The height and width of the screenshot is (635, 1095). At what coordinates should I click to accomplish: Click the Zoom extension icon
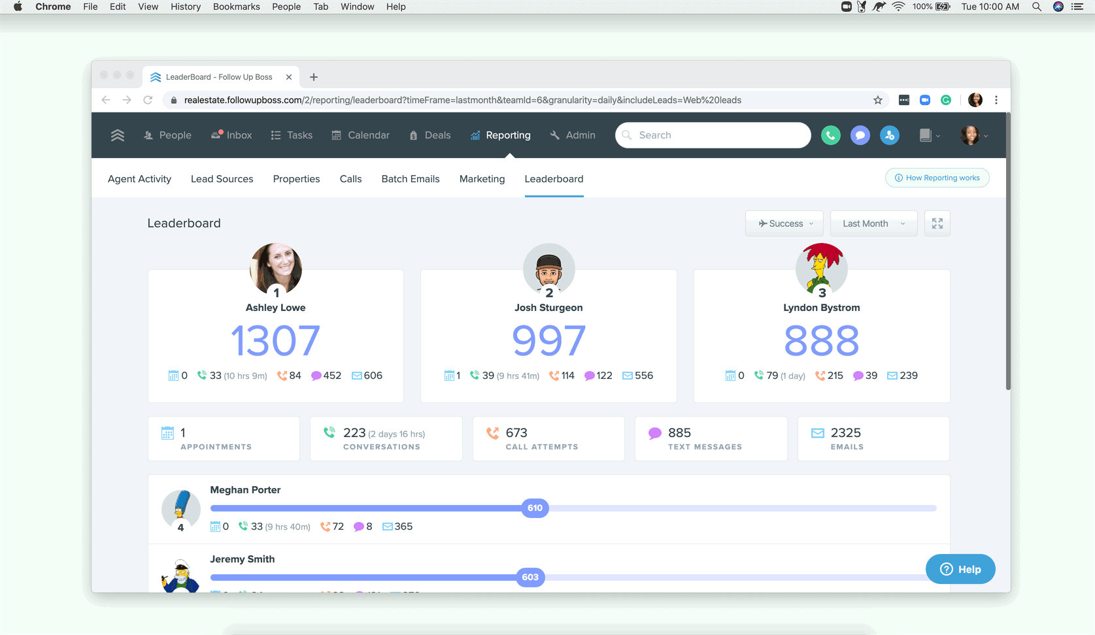(925, 100)
